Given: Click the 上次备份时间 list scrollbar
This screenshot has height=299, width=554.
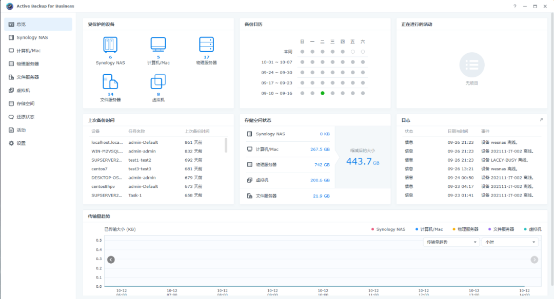Looking at the screenshot, I should 226,145.
